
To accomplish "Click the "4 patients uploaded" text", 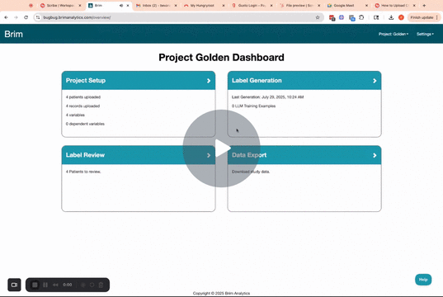I will (83, 97).
